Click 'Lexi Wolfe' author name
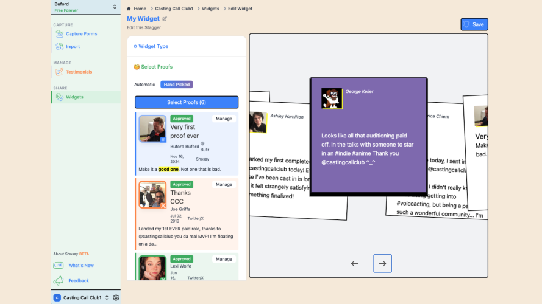Image resolution: width=542 pixels, height=304 pixels. click(181, 266)
